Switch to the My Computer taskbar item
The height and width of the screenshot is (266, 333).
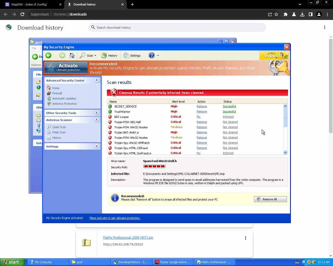pyautogui.click(x=48, y=262)
